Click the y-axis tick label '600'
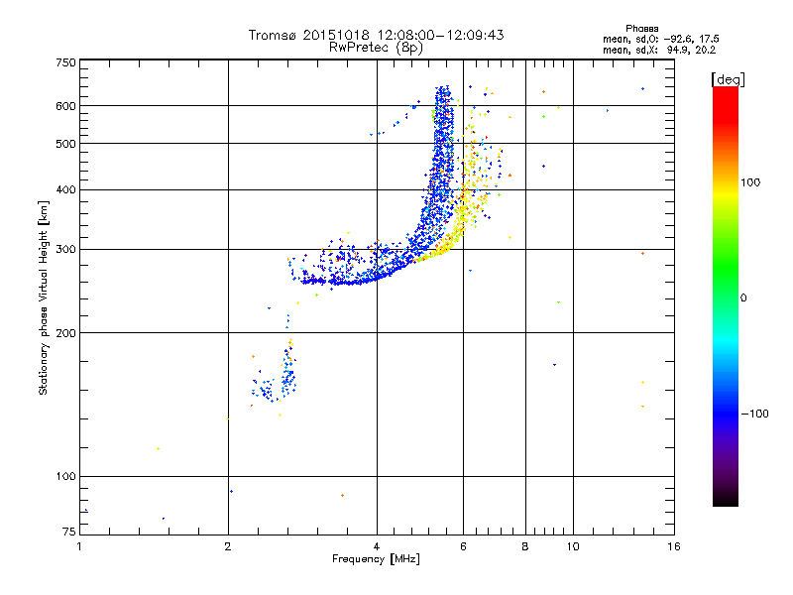The height and width of the screenshot is (595, 793). click(x=65, y=106)
